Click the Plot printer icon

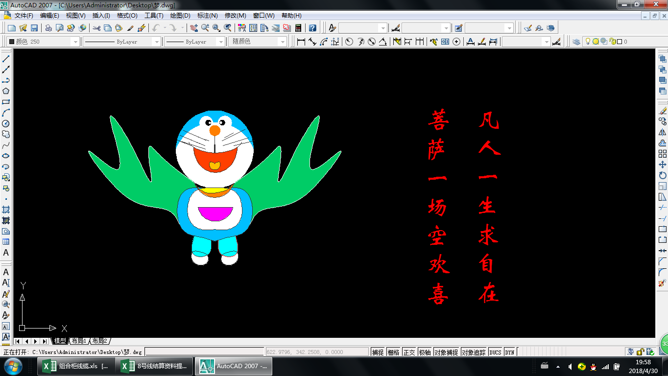pos(48,28)
